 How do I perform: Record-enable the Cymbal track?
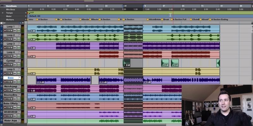click(x=5, y=65)
